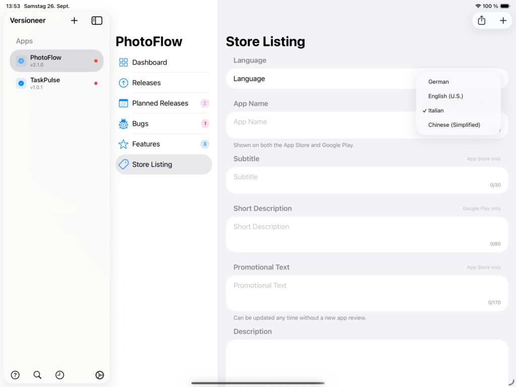
Task: Click the PhotoFlow heading
Action: 149,42
